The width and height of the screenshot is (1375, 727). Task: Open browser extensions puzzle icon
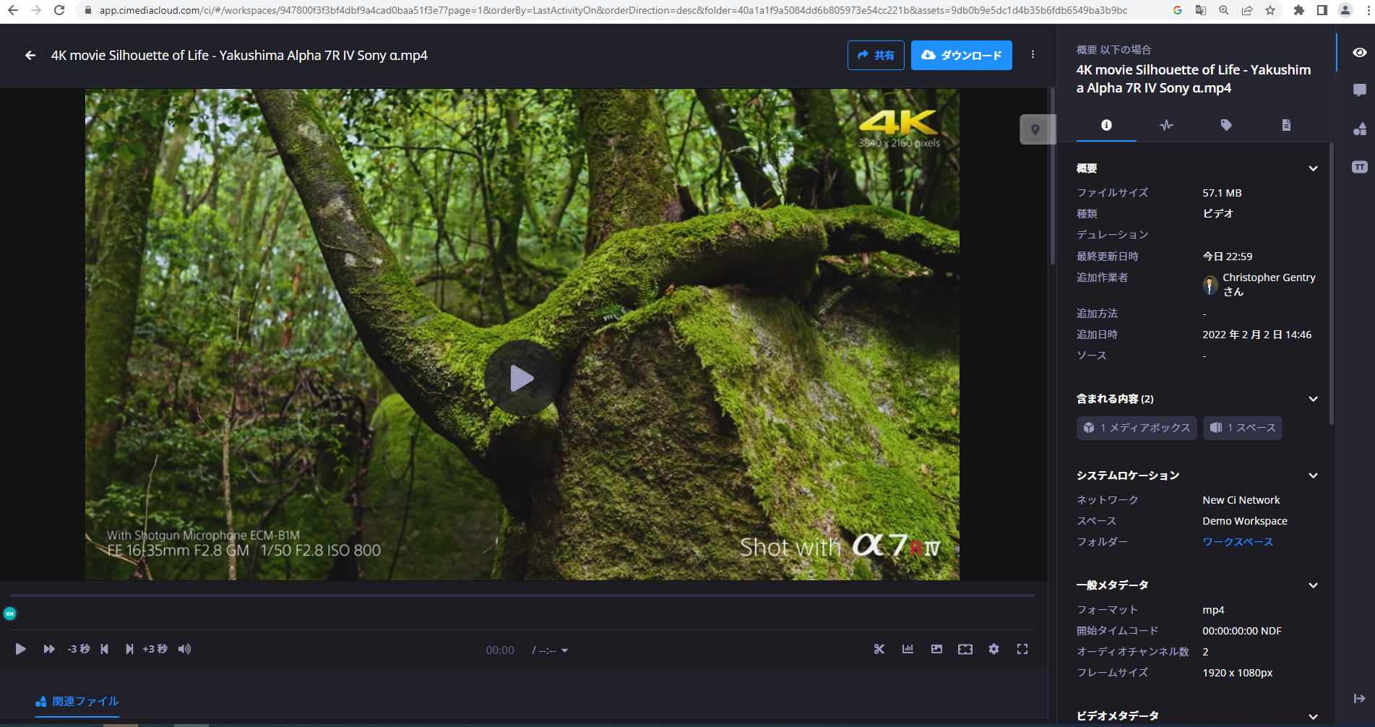(x=1299, y=10)
